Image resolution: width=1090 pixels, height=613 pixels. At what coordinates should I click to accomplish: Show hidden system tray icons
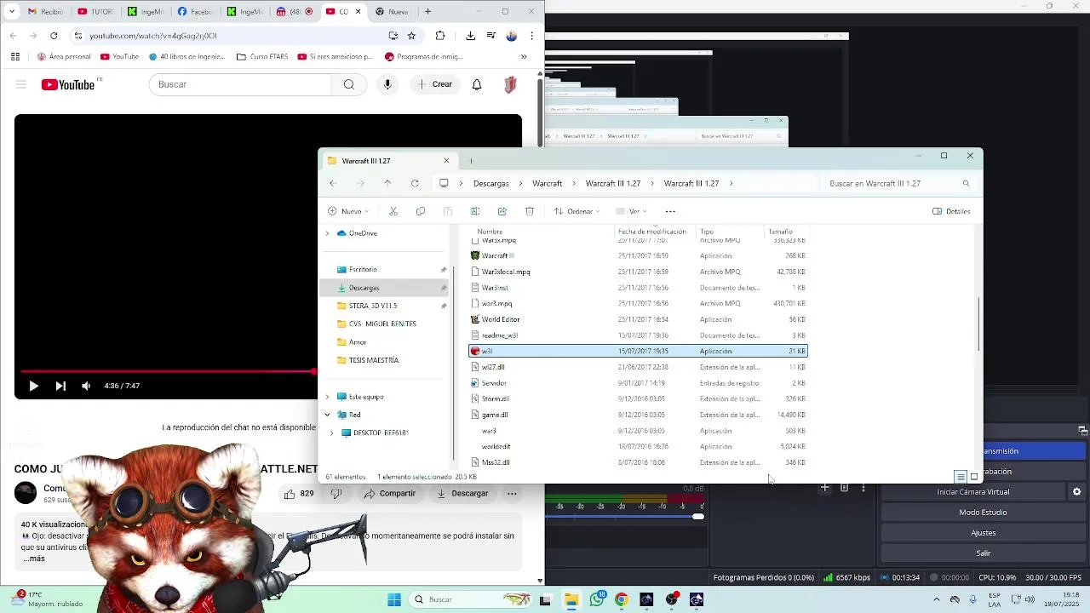[x=936, y=599]
